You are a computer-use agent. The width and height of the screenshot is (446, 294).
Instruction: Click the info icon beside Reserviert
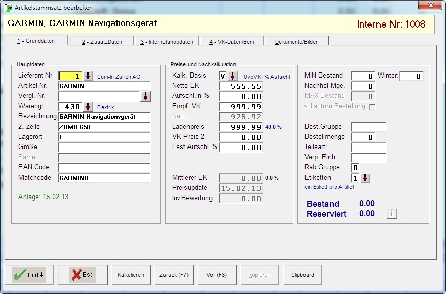coord(392,214)
